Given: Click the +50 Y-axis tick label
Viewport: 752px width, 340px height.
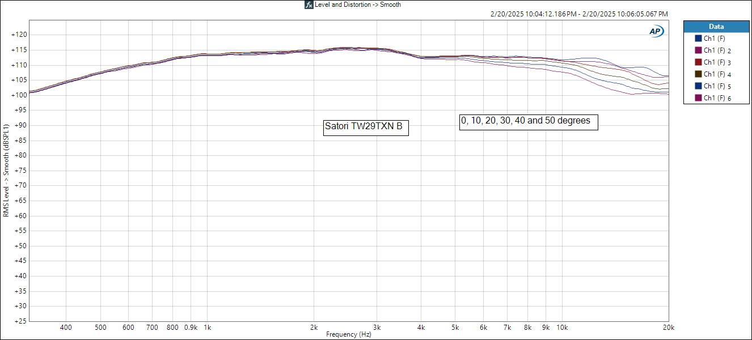Looking at the screenshot, I should tap(20, 246).
